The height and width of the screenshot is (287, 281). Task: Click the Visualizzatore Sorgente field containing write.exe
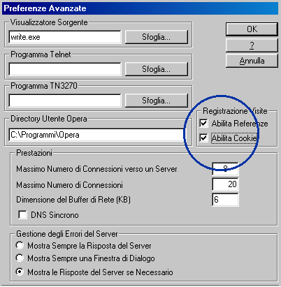point(65,37)
